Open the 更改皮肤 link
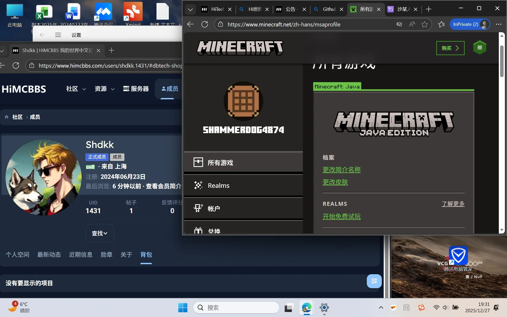Viewport: 507px width, 317px height. point(335,182)
